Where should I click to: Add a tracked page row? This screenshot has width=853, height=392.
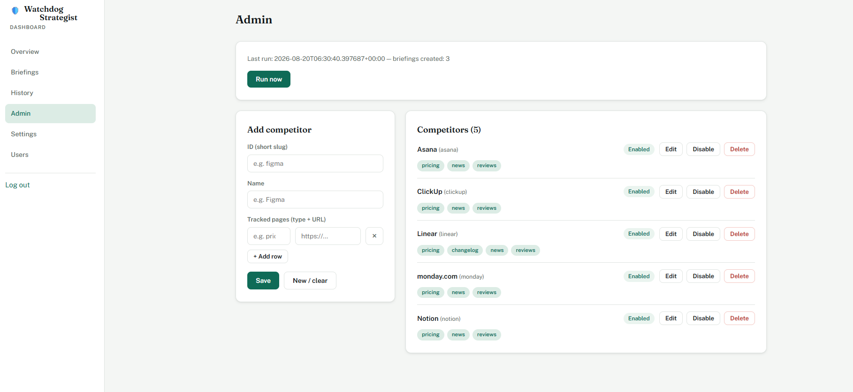click(267, 257)
